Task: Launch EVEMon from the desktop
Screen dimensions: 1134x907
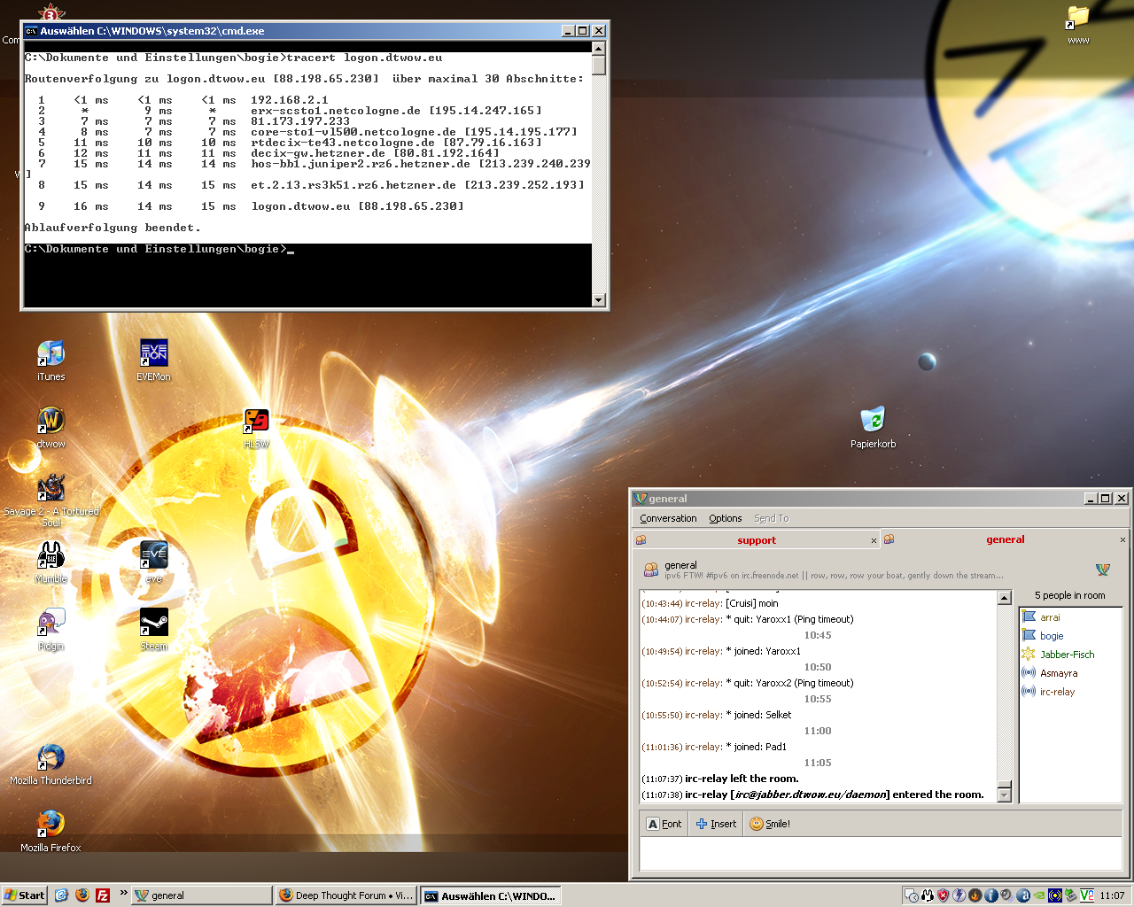Action: coord(153,354)
